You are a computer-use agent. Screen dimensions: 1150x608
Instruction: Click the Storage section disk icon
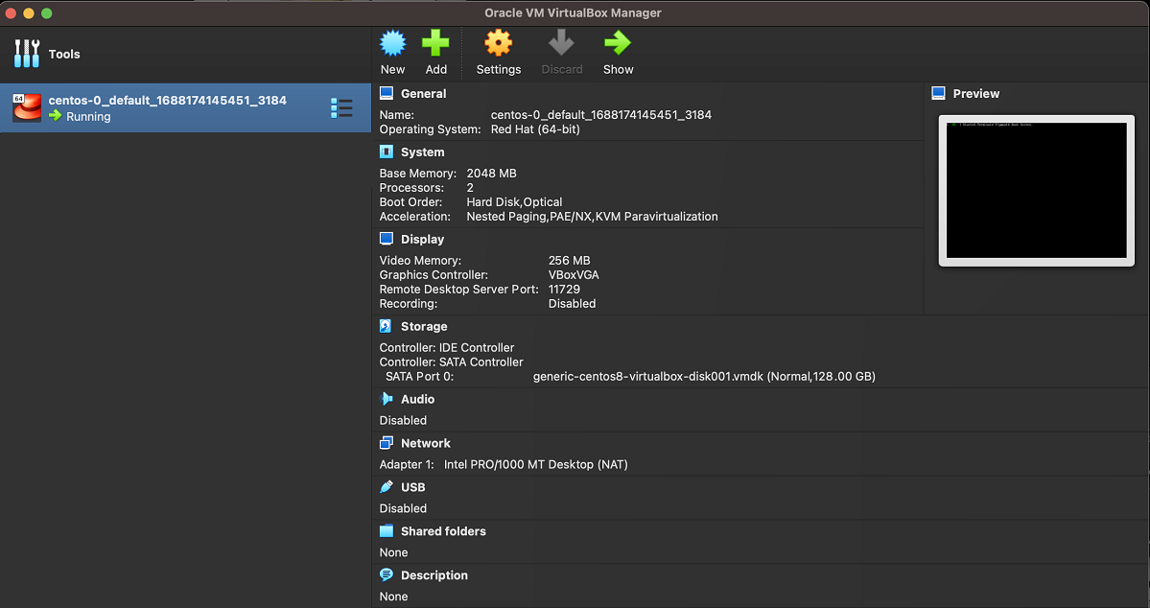[x=386, y=326]
